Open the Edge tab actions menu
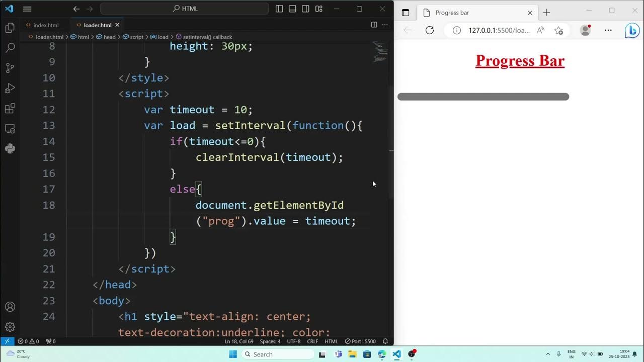Screen dimensions: 644x362 point(406,13)
